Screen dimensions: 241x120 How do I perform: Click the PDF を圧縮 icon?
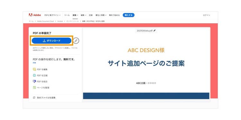pyautogui.click(x=34, y=75)
